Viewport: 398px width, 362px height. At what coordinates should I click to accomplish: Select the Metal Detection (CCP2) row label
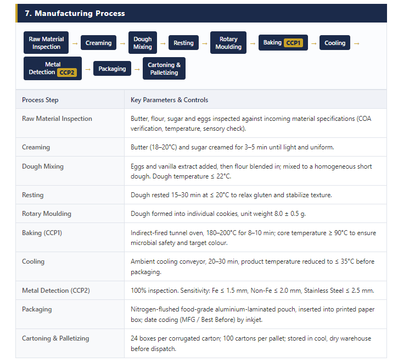click(x=56, y=291)
